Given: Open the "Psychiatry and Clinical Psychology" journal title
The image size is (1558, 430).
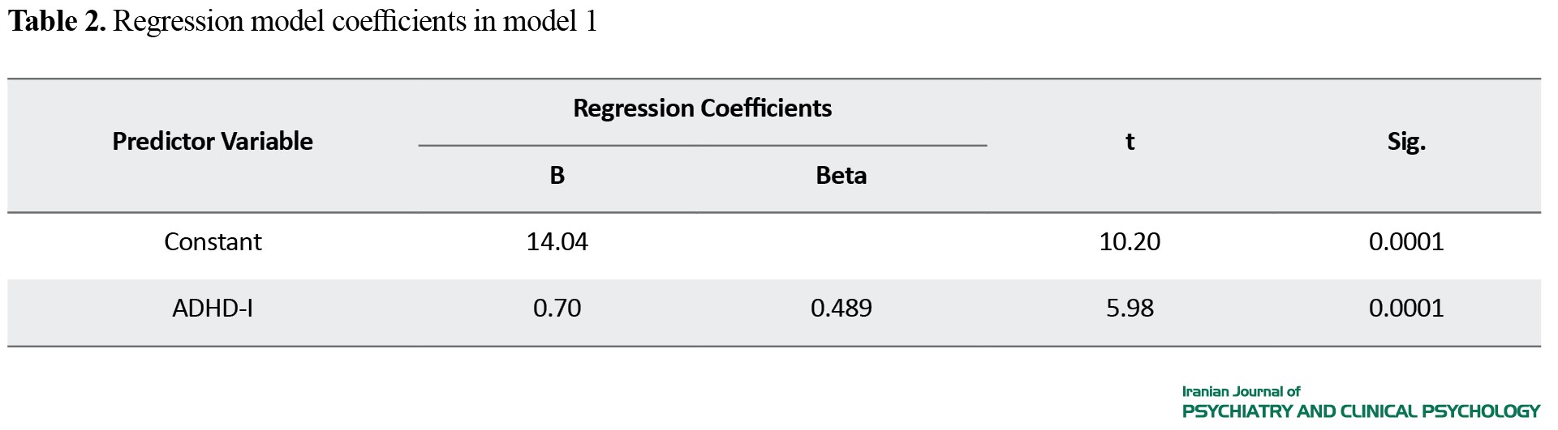Looking at the screenshot, I should click(1361, 411).
